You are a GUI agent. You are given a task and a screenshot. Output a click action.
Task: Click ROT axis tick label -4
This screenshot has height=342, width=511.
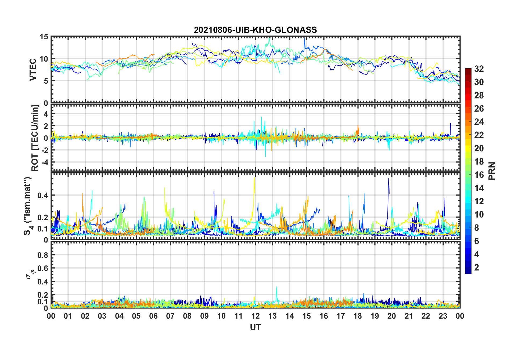point(45,162)
